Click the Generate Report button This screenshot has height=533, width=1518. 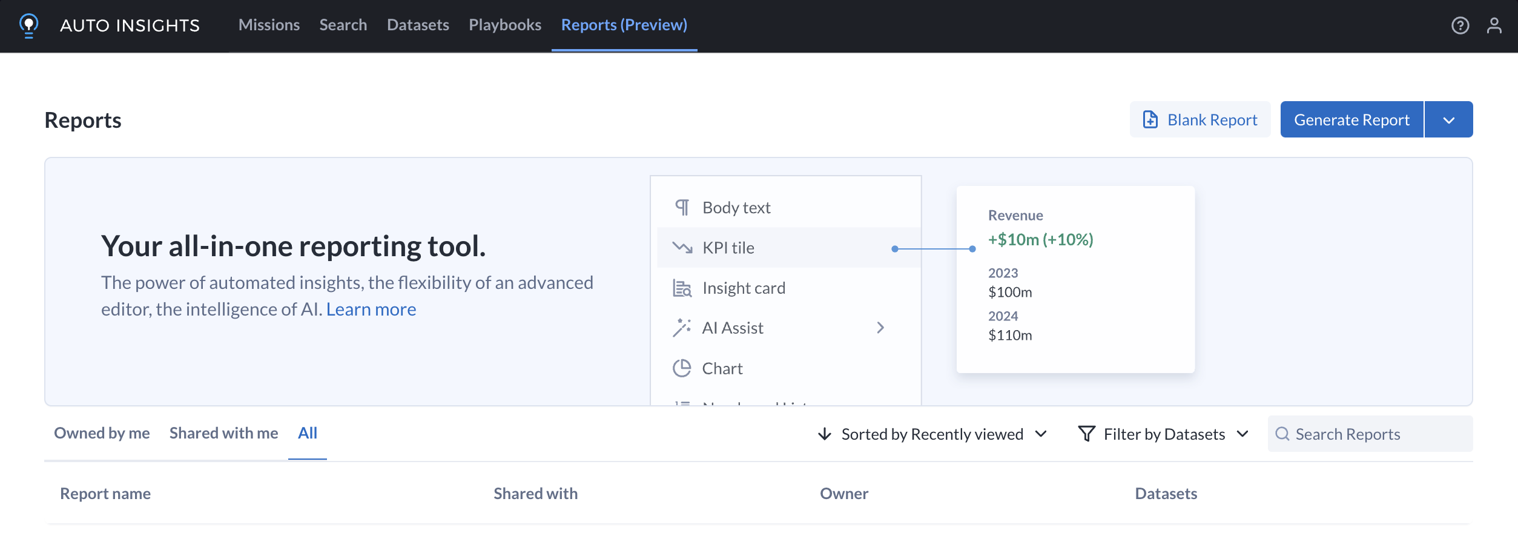click(1351, 120)
